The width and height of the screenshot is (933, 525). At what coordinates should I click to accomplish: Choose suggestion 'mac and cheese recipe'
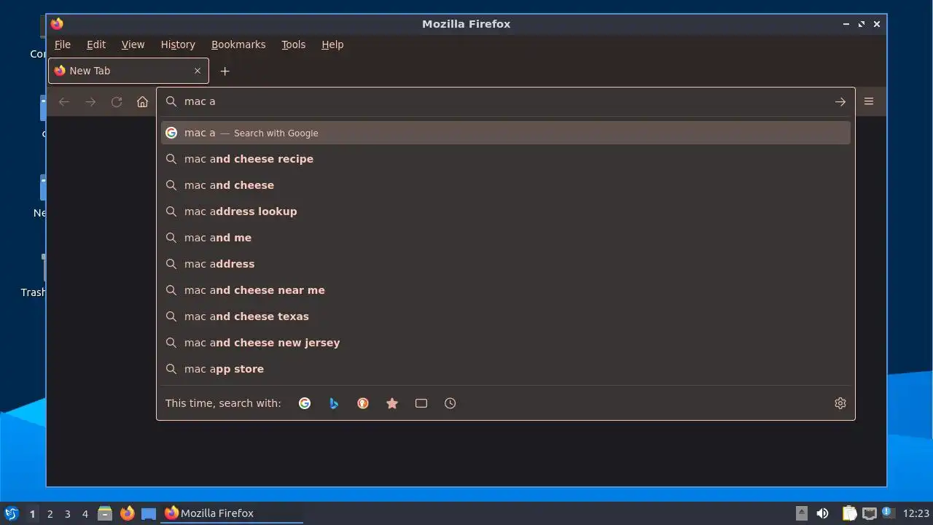pos(506,159)
